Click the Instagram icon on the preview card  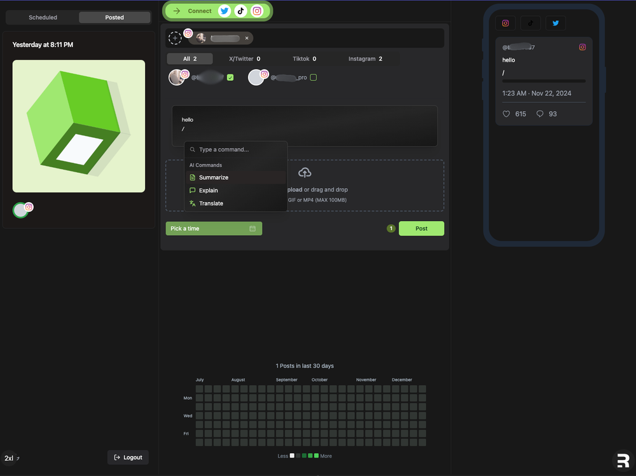(582, 46)
